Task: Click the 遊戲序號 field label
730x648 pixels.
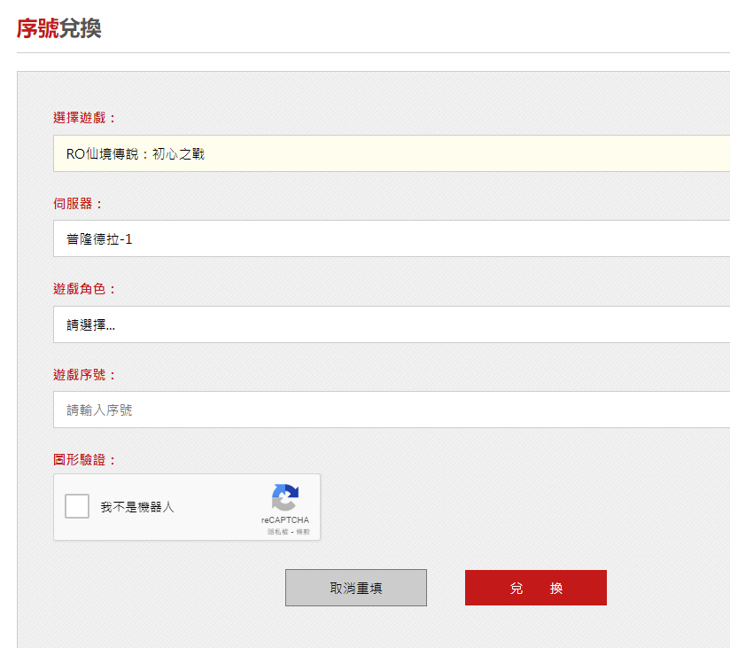Action: 84,374
